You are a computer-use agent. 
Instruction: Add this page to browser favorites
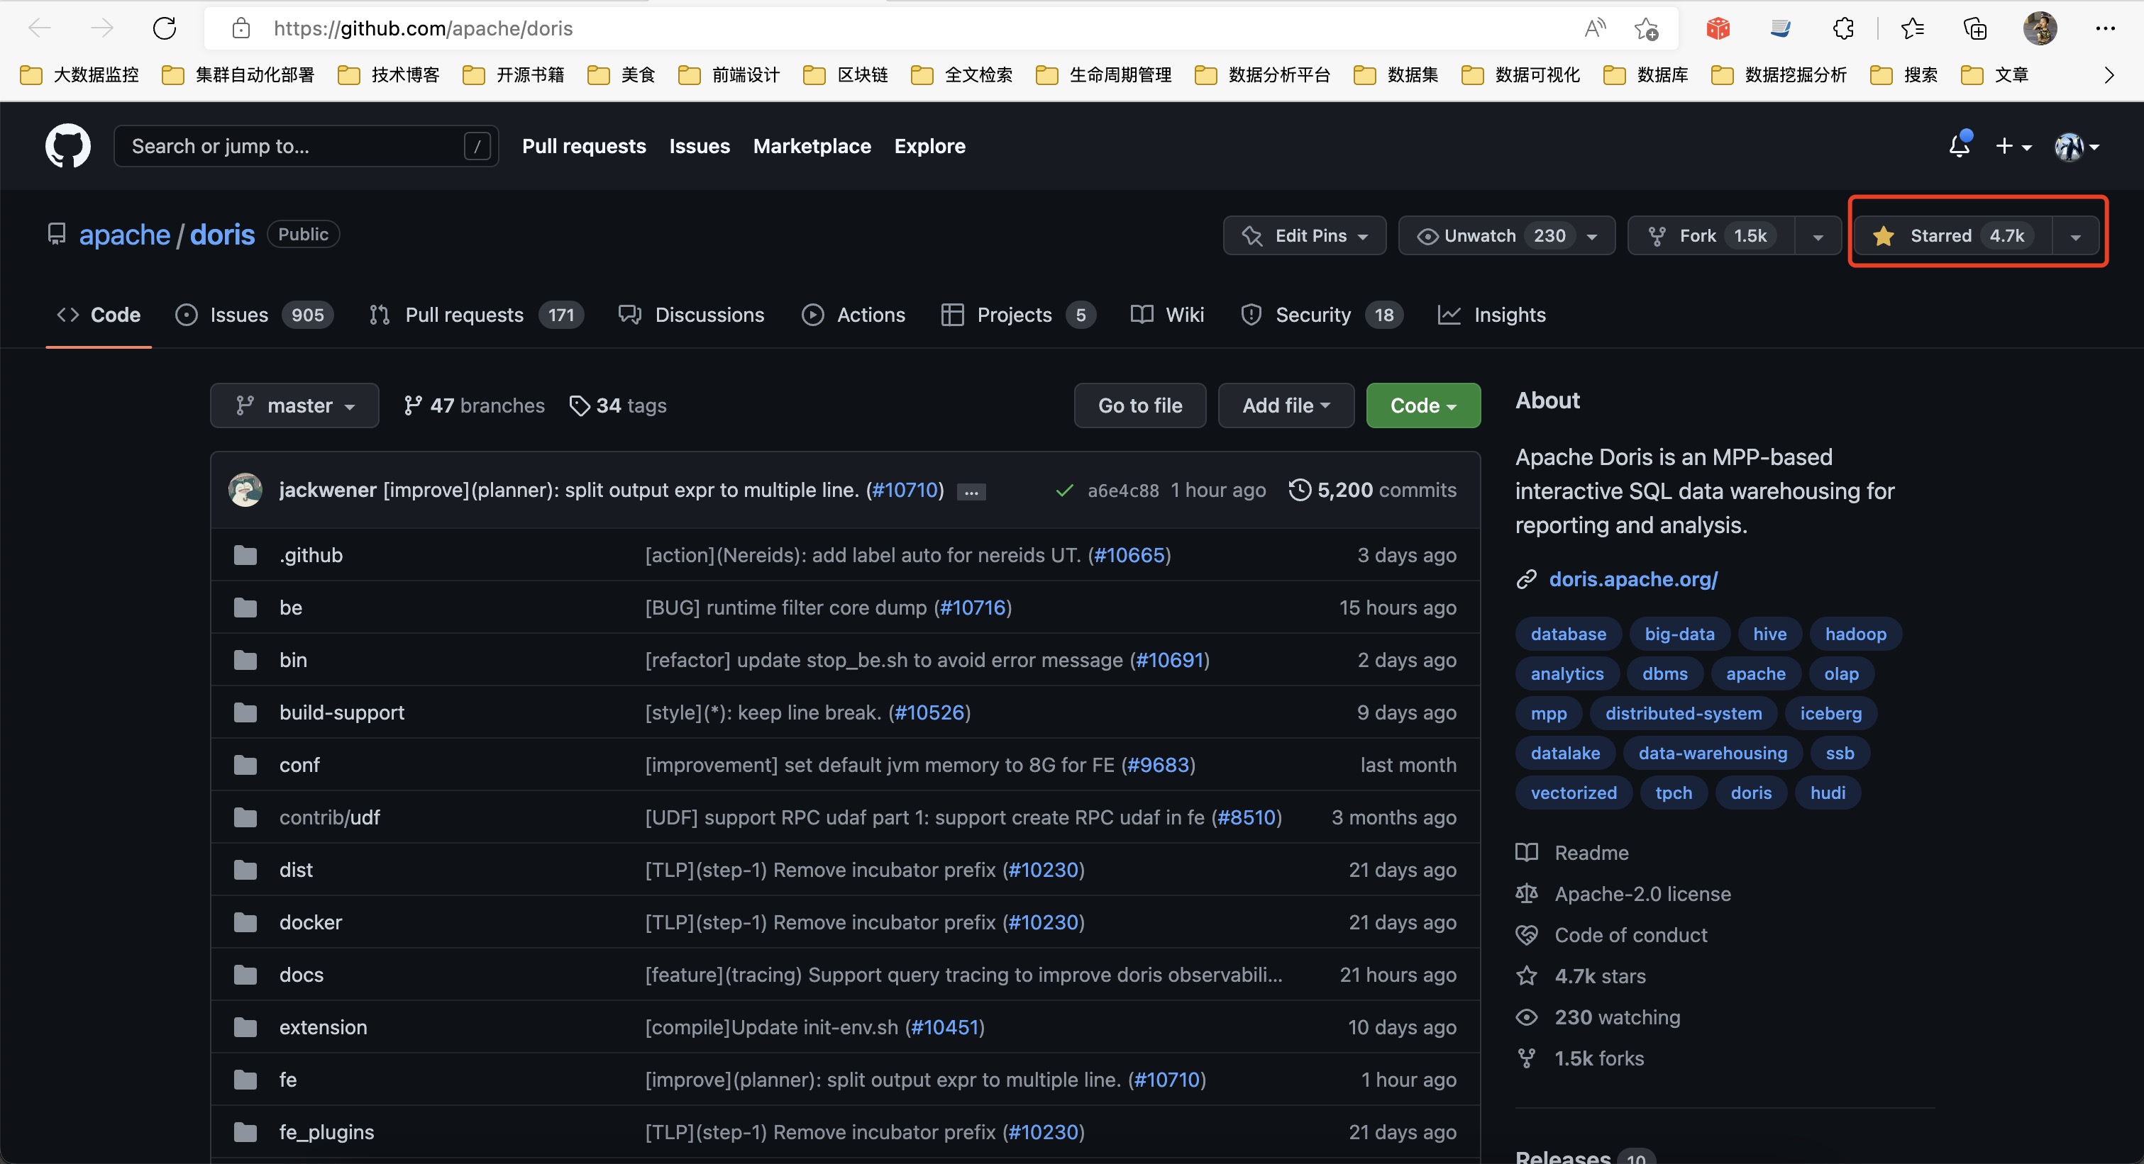pos(1645,28)
